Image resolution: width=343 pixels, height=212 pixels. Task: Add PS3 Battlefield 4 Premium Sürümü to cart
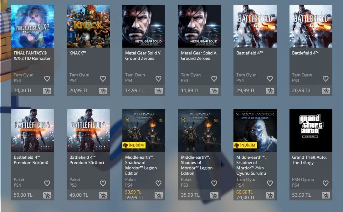coord(103,195)
